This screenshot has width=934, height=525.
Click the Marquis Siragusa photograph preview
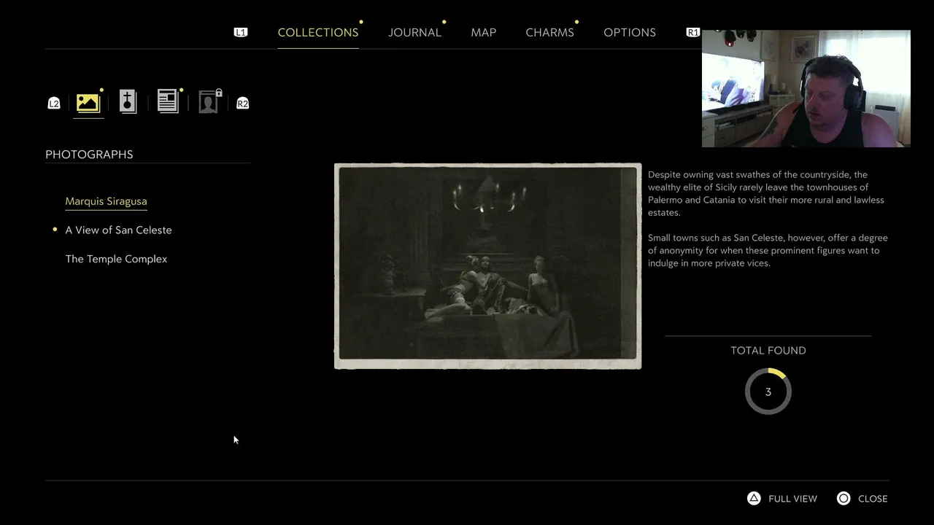click(487, 266)
